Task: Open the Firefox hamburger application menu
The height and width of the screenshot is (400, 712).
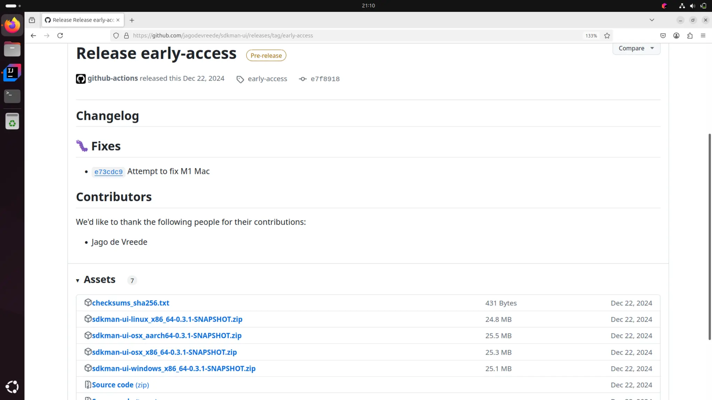Action: click(703, 35)
